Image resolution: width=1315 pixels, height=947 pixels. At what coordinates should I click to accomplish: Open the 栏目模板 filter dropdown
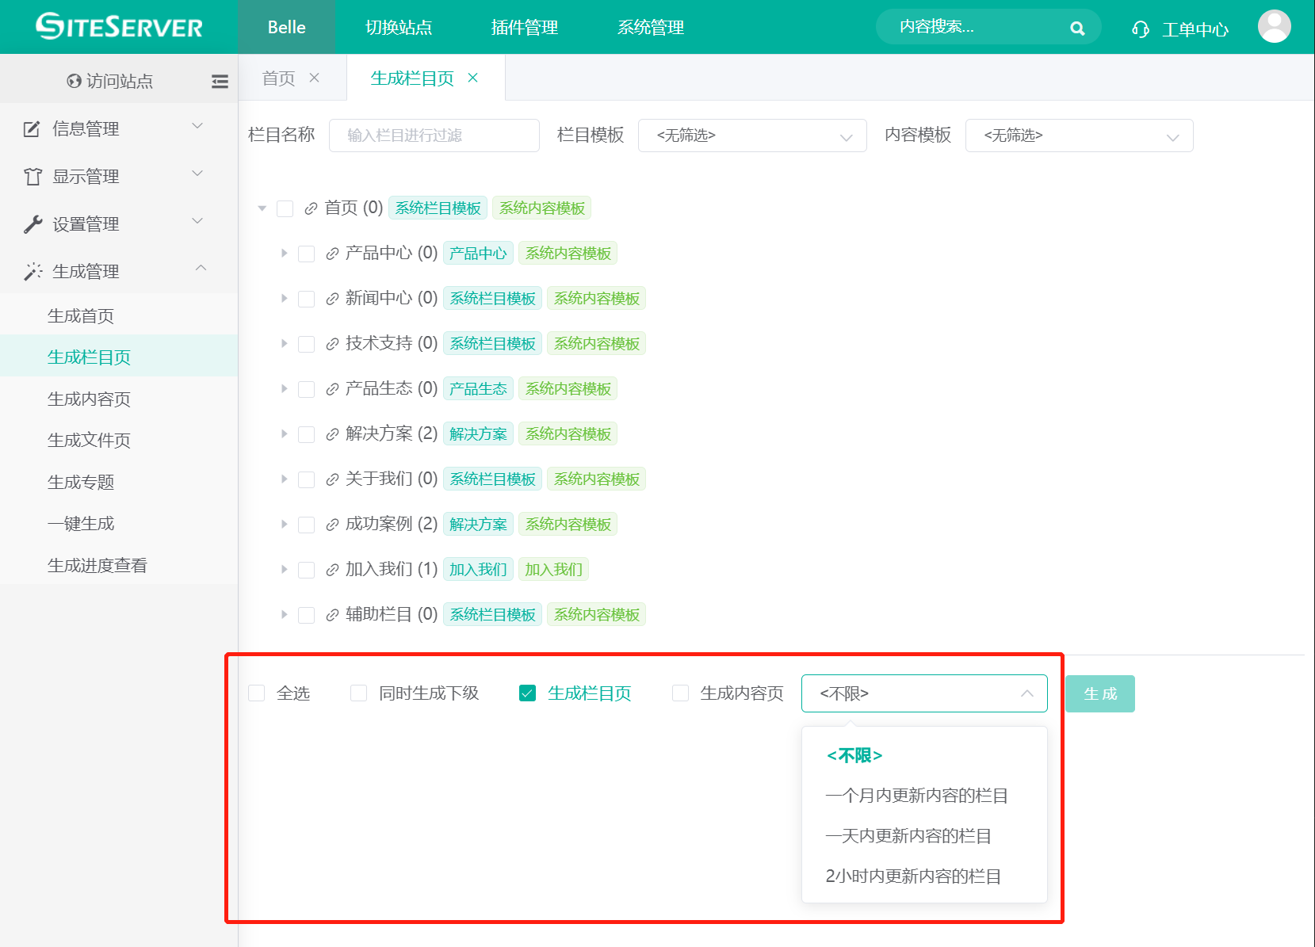click(x=751, y=136)
